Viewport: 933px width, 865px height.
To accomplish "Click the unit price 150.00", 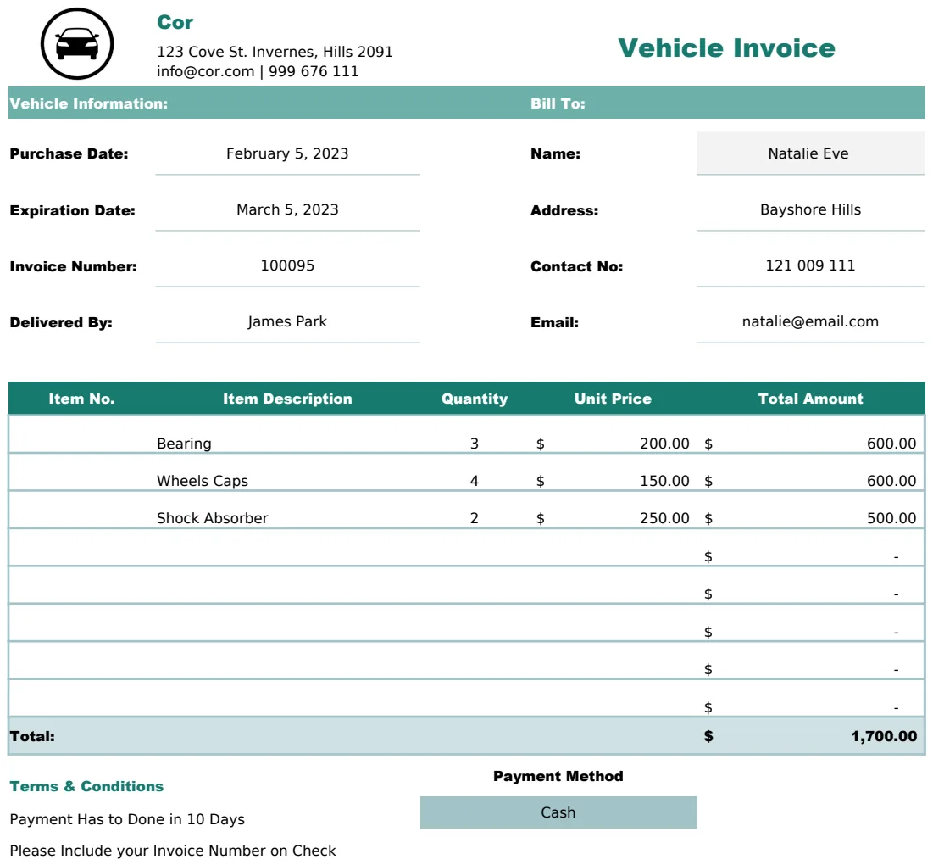I will pos(664,481).
